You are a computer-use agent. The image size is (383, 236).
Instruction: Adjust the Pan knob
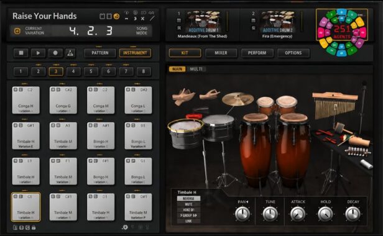point(242,214)
